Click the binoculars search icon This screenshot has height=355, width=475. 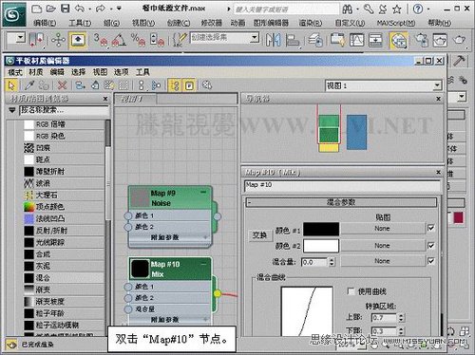click(x=348, y=9)
